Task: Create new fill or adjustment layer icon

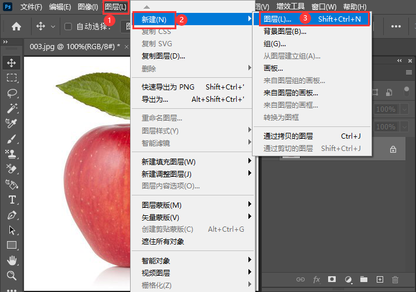Action: pyautogui.click(x=348, y=280)
